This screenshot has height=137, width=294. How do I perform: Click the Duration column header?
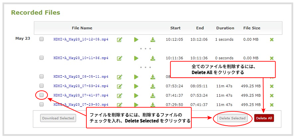tap(225, 28)
